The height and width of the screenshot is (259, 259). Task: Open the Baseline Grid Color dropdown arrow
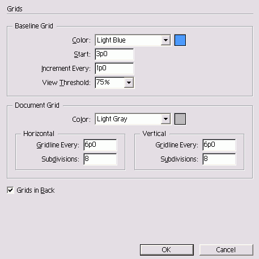[165, 40]
